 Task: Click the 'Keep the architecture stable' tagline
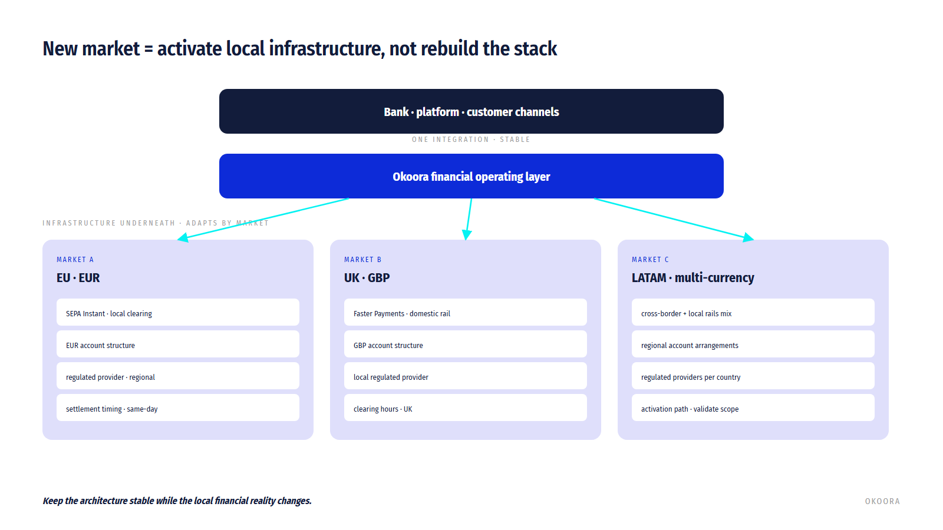point(177,501)
